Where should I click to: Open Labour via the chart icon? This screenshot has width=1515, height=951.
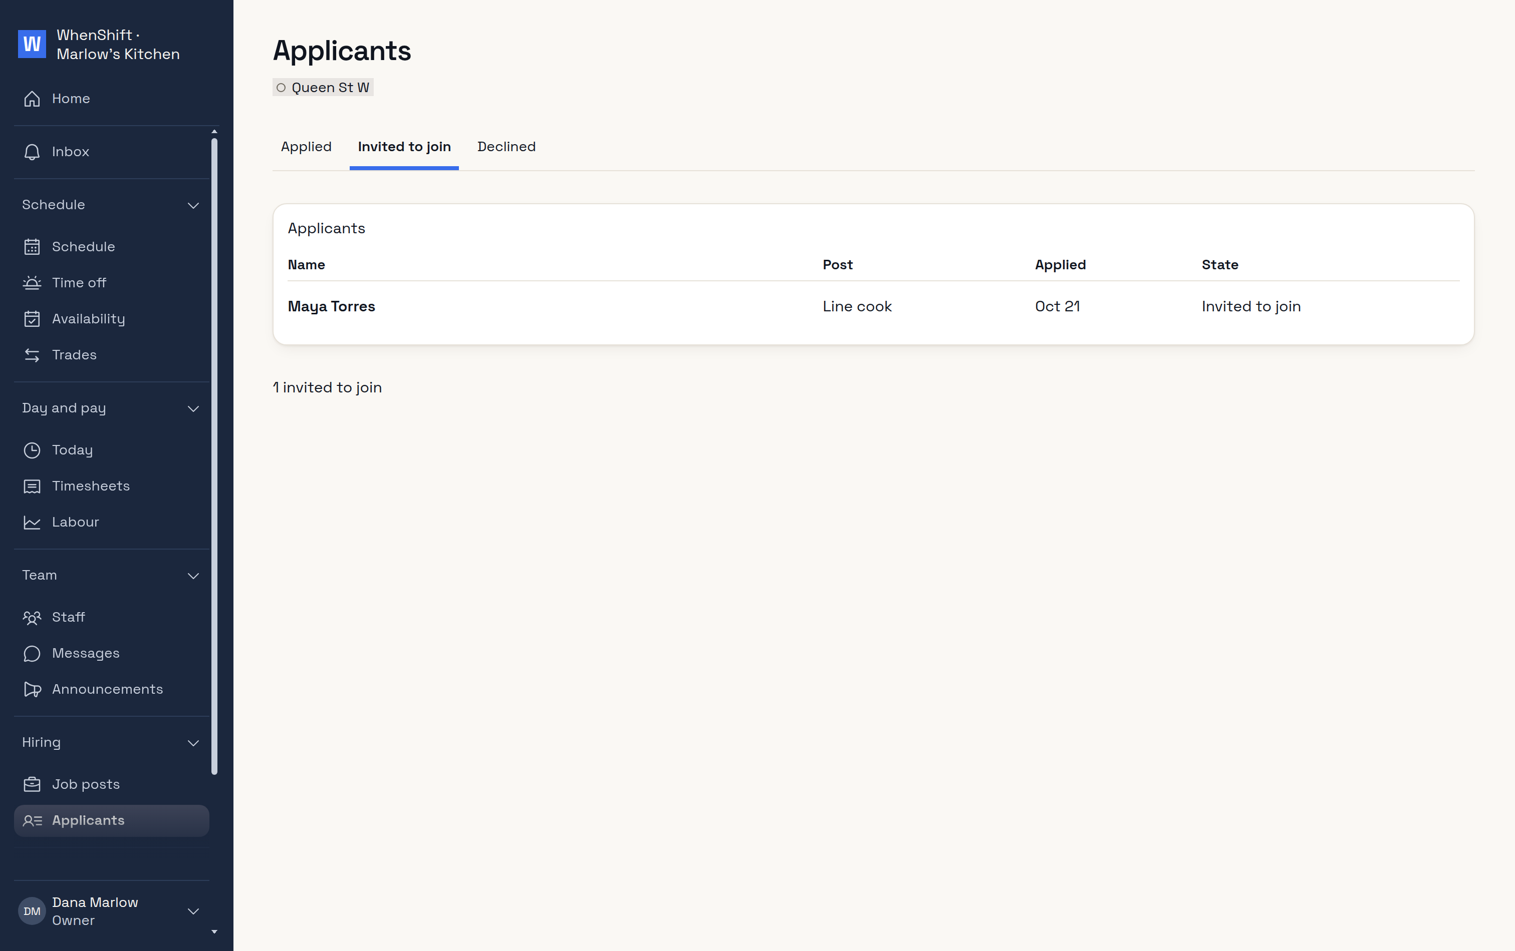coord(32,523)
